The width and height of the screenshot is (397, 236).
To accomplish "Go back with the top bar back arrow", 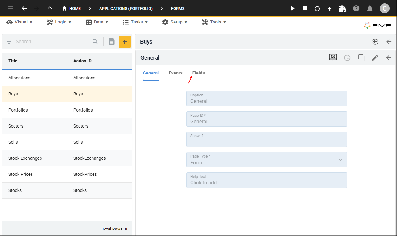I will [x=24, y=8].
